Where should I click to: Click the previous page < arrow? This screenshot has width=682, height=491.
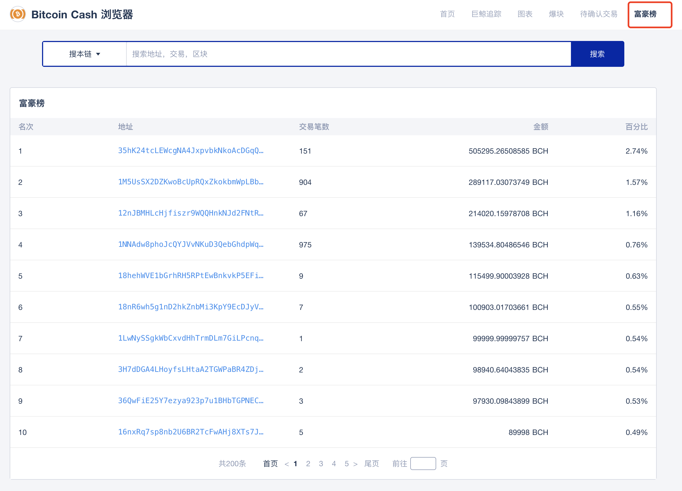tap(287, 464)
